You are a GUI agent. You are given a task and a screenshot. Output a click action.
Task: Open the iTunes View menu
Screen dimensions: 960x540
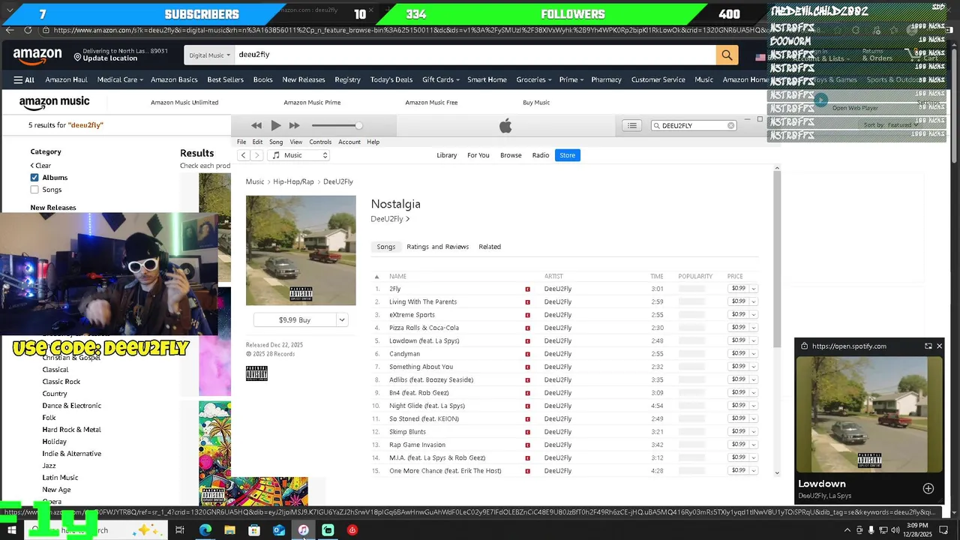coord(296,142)
